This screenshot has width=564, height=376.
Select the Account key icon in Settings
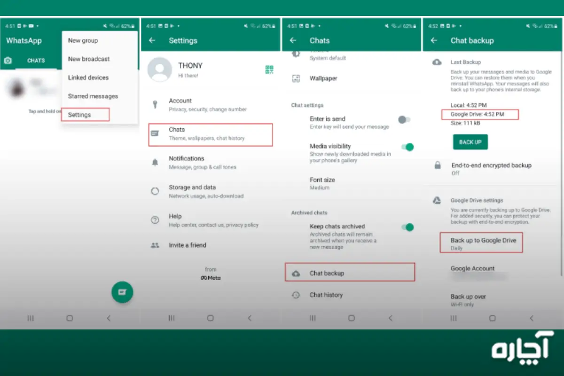coord(154,104)
